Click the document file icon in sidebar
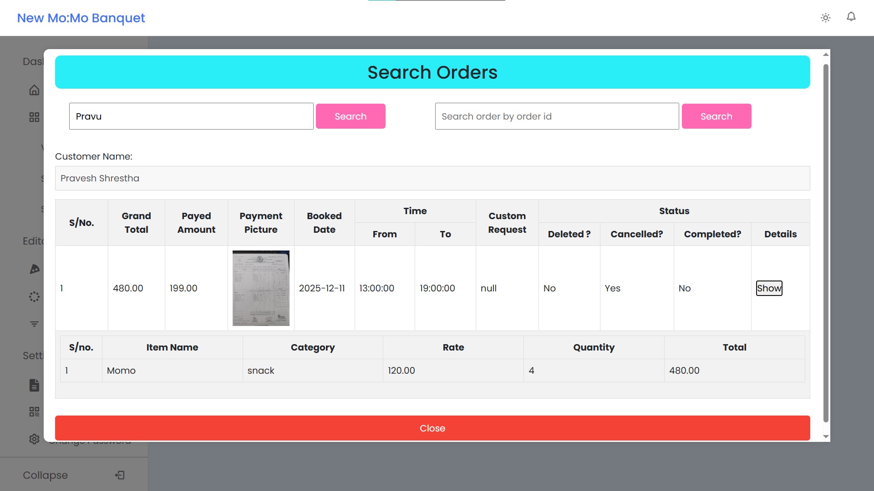The image size is (874, 491). coord(34,385)
